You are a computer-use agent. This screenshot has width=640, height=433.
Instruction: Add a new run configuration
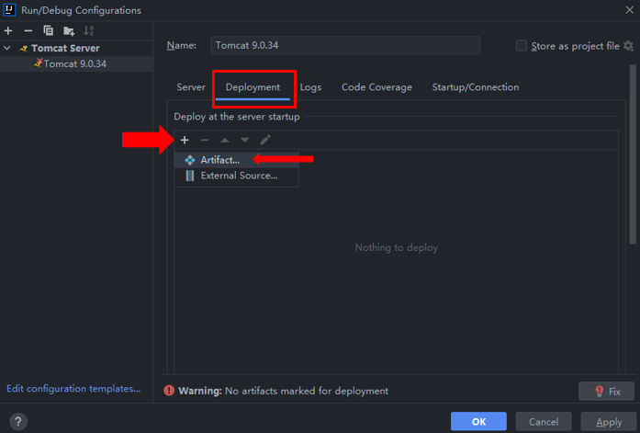click(x=8, y=30)
